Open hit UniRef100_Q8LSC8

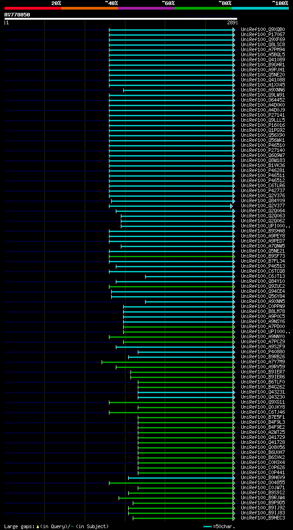263,44
